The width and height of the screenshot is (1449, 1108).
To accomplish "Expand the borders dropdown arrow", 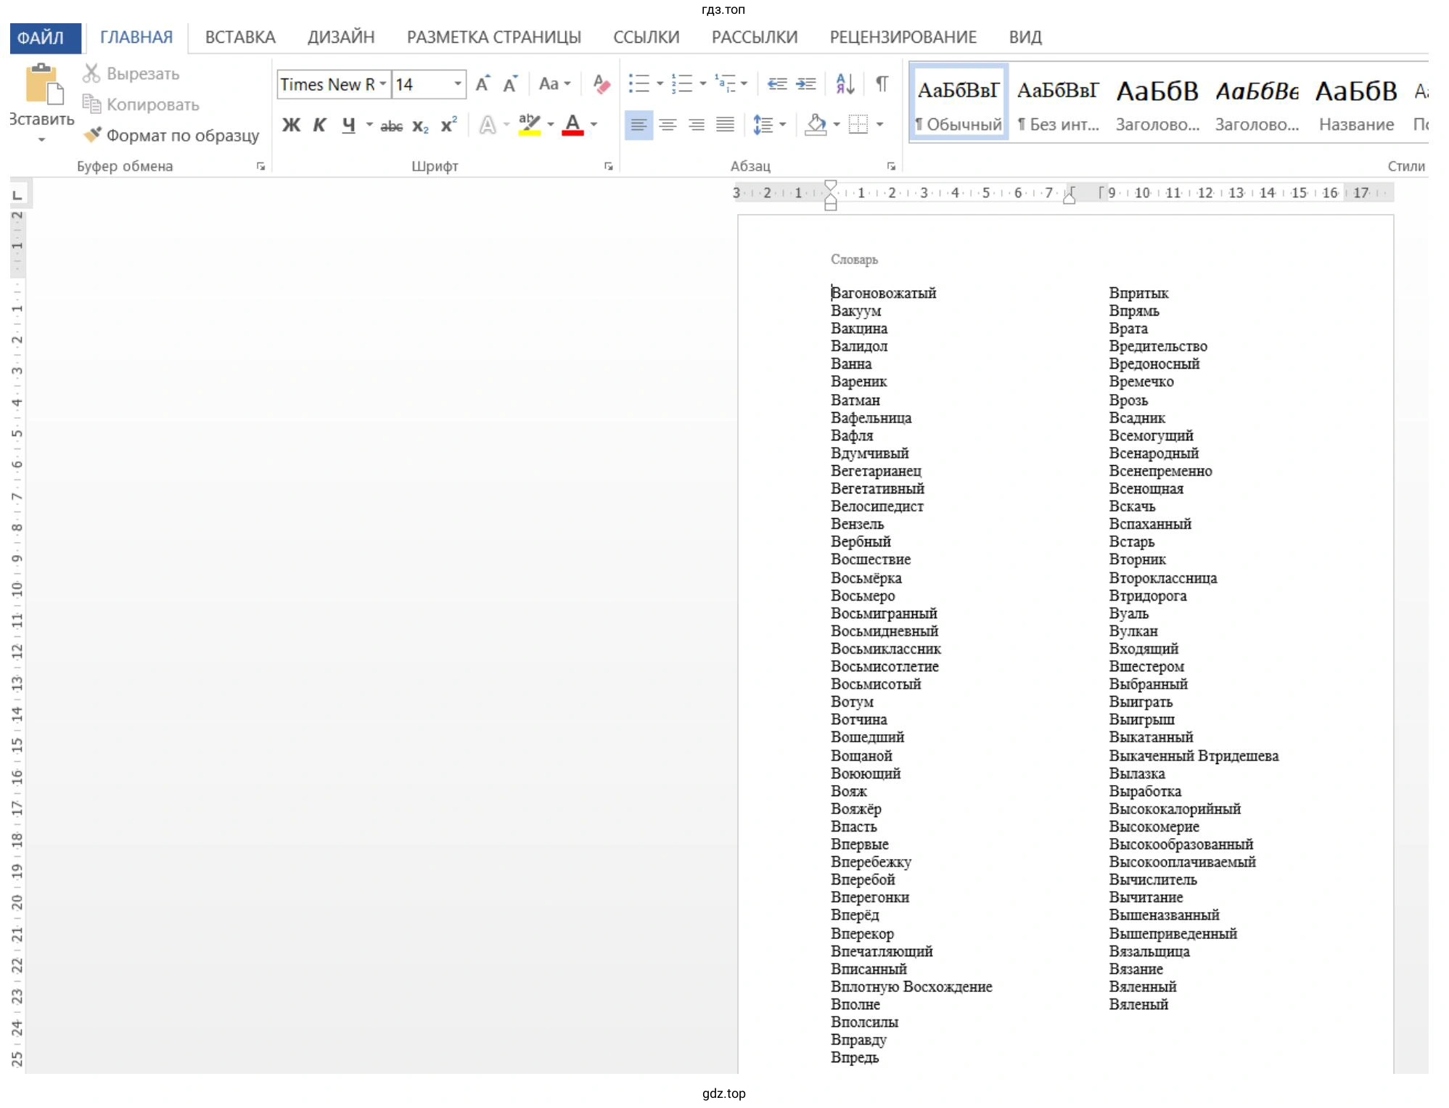I will coord(879,125).
